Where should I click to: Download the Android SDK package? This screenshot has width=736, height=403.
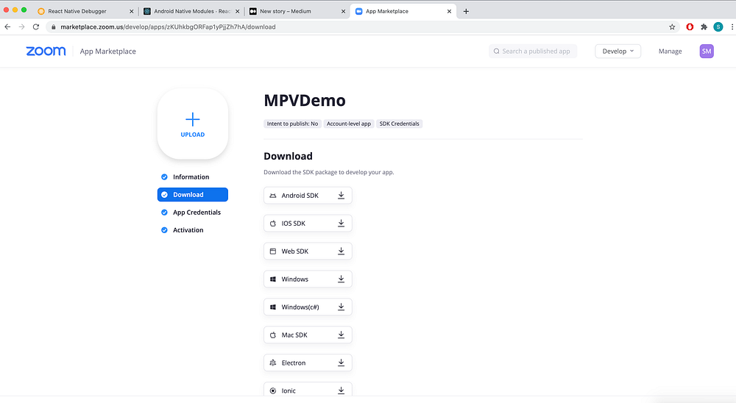click(x=308, y=195)
